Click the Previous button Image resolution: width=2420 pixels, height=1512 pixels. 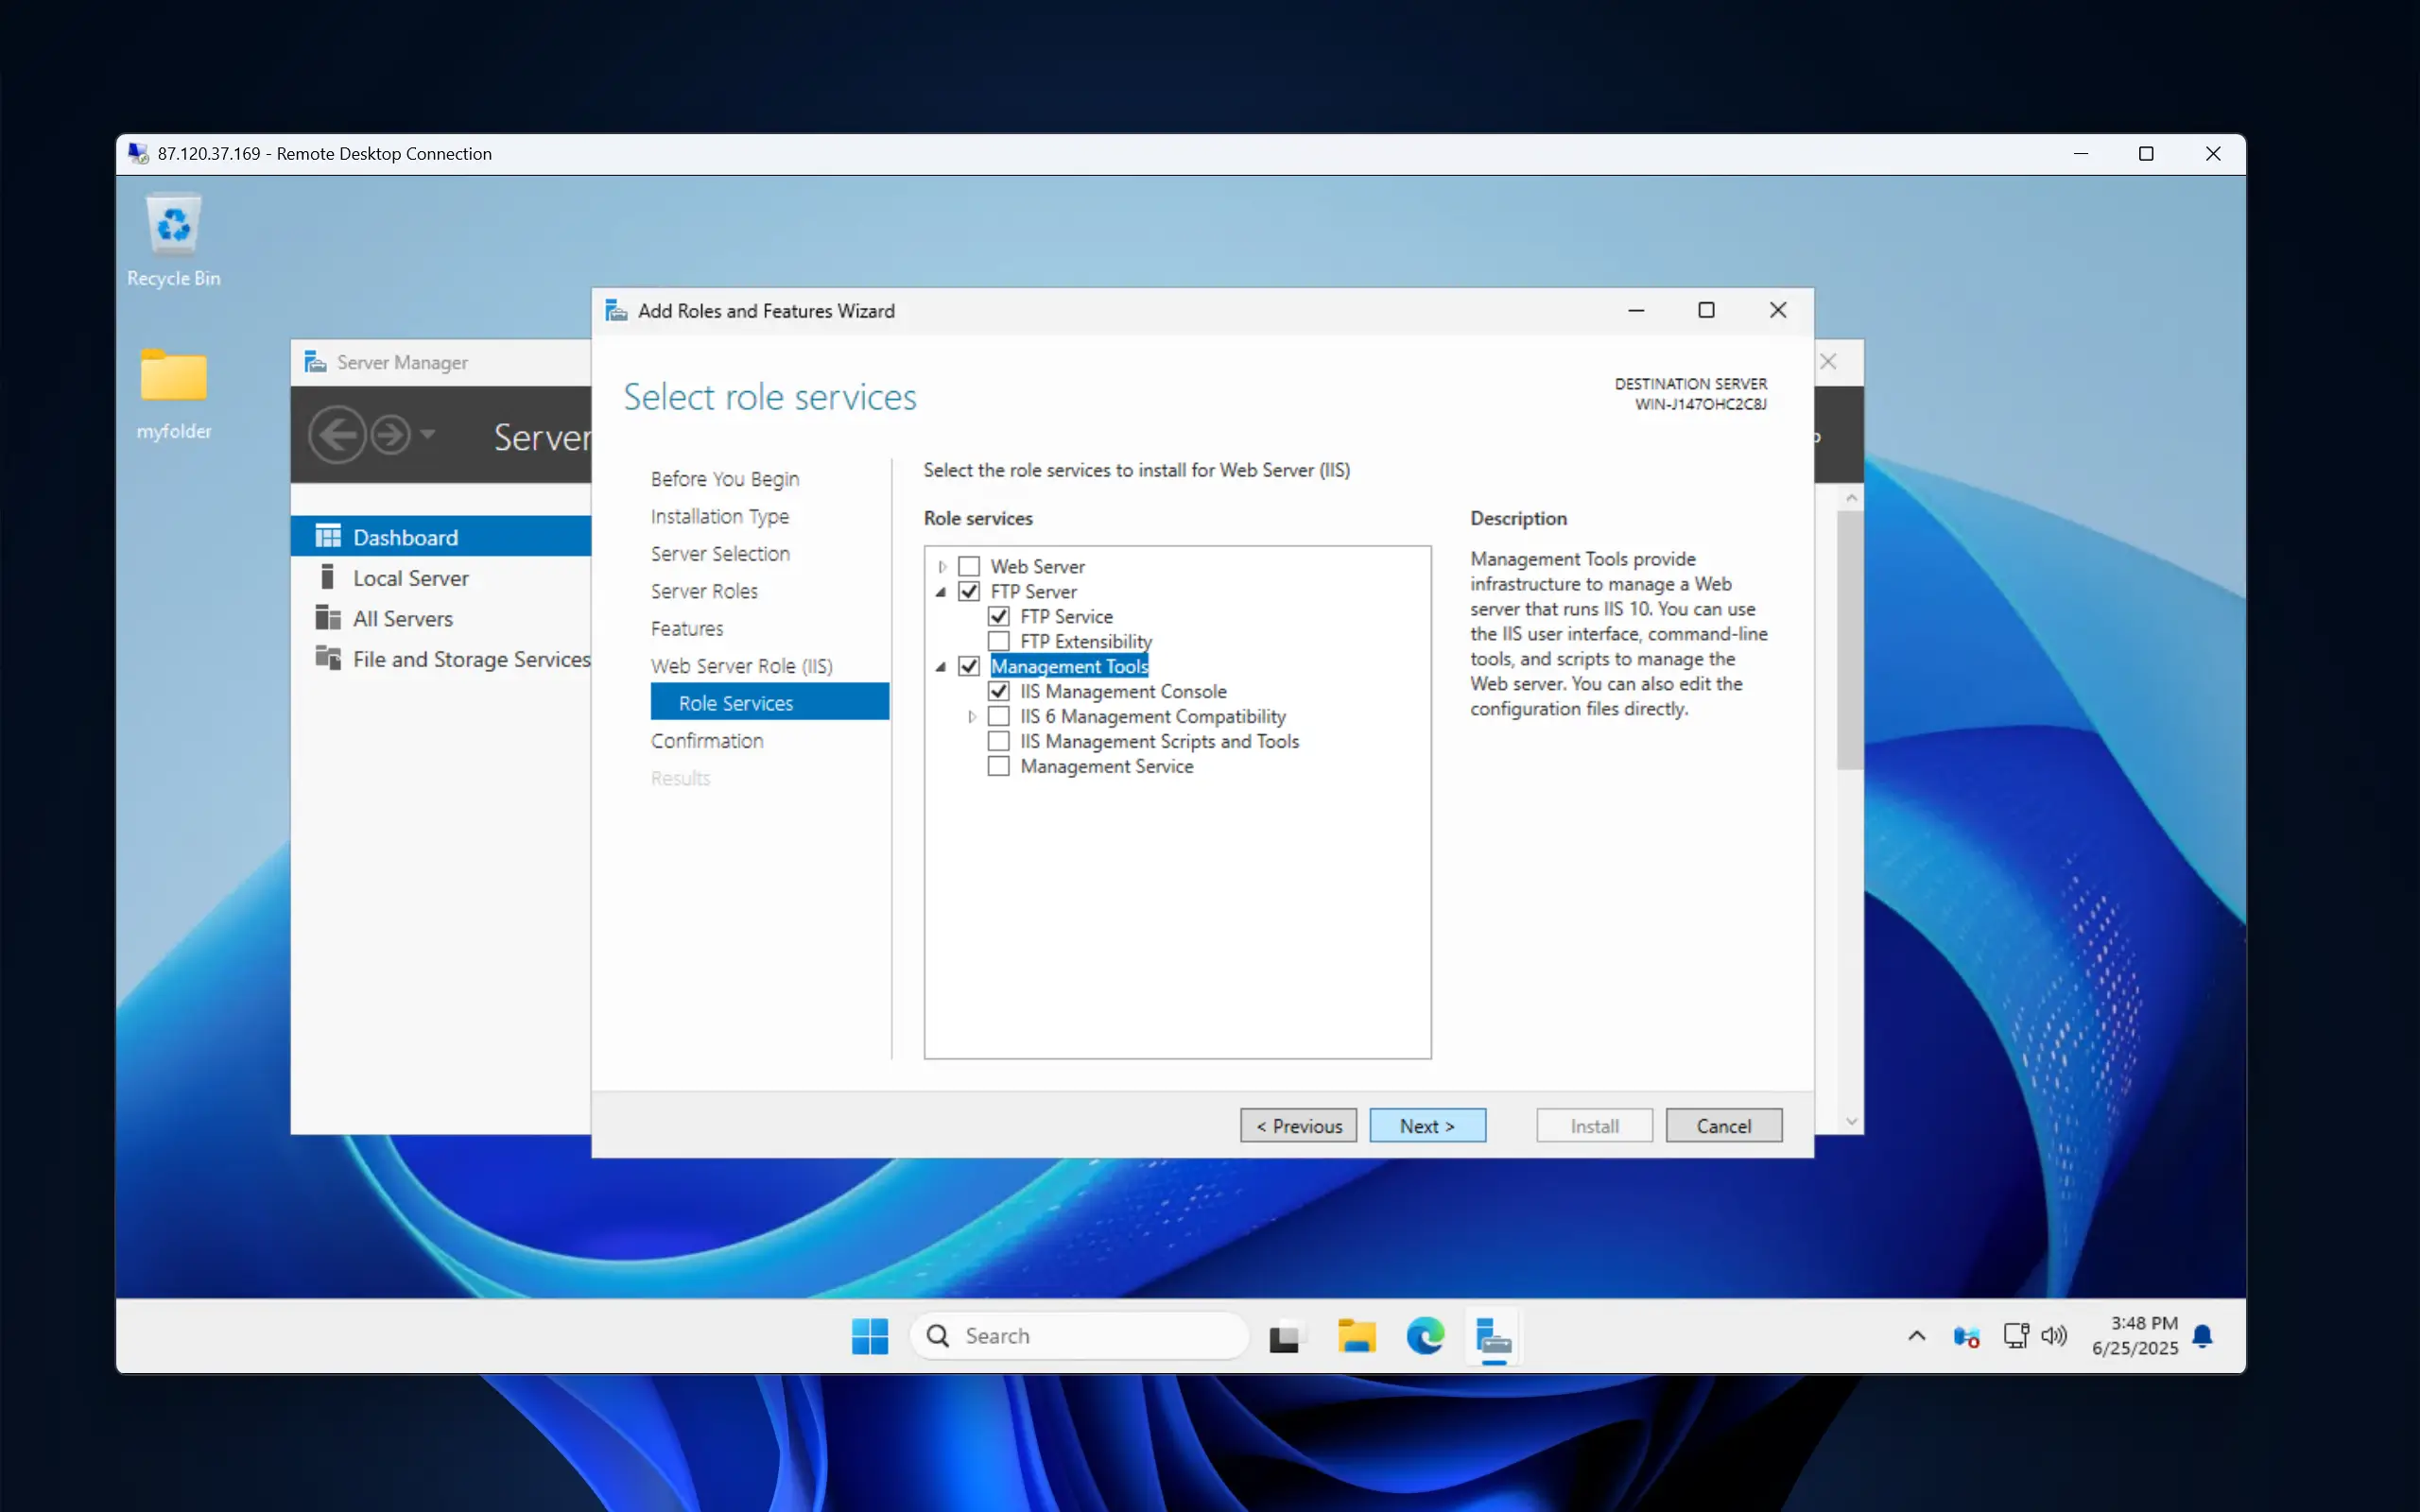(x=1298, y=1125)
